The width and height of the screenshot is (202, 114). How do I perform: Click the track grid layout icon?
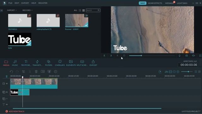[199, 72]
